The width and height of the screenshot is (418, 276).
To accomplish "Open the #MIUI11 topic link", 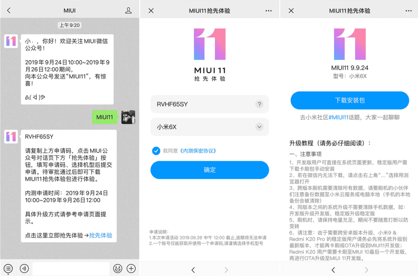I will click(x=339, y=117).
